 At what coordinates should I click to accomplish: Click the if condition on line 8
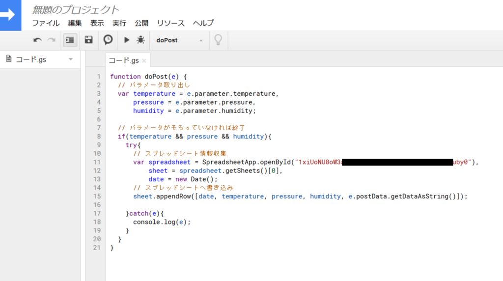(x=195, y=137)
